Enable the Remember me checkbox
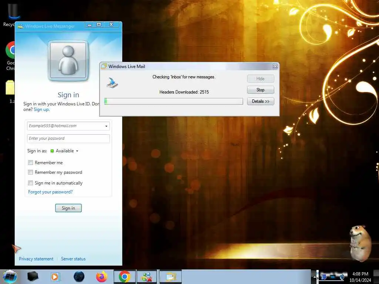Image resolution: width=379 pixels, height=284 pixels. 30,163
